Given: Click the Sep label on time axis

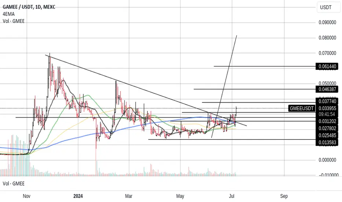Looking at the screenshot, I should 284,196.
